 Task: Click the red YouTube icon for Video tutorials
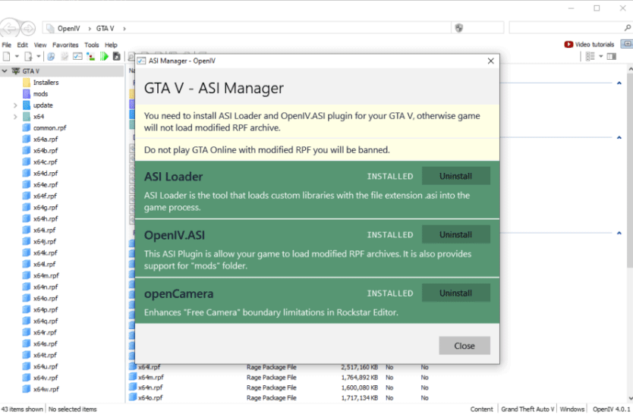[x=568, y=44]
